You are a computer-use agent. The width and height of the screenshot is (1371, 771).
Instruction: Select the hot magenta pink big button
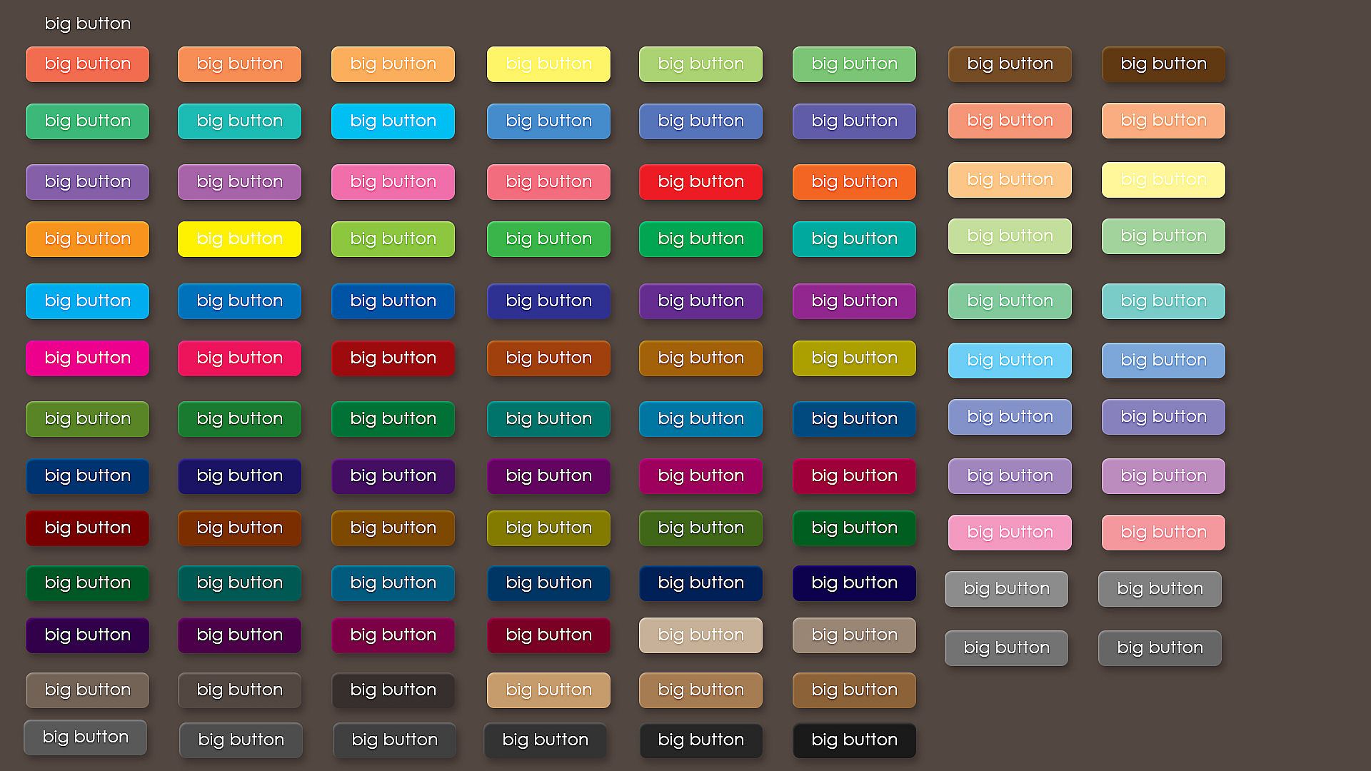click(87, 358)
